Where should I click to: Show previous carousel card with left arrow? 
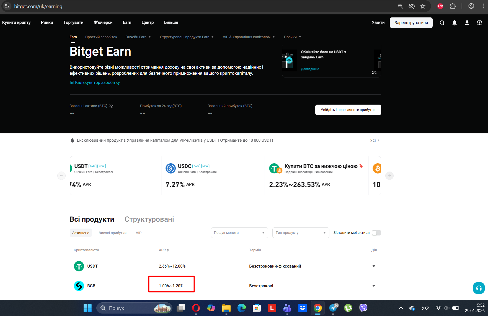pos(61,175)
